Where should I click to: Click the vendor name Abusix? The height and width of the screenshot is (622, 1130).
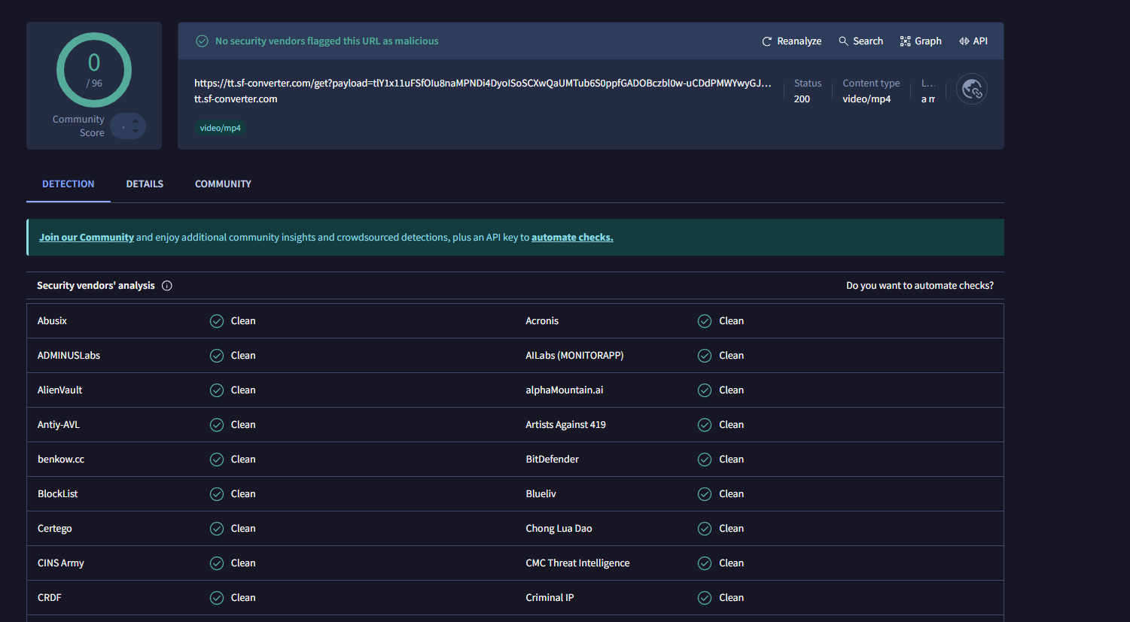(x=52, y=321)
